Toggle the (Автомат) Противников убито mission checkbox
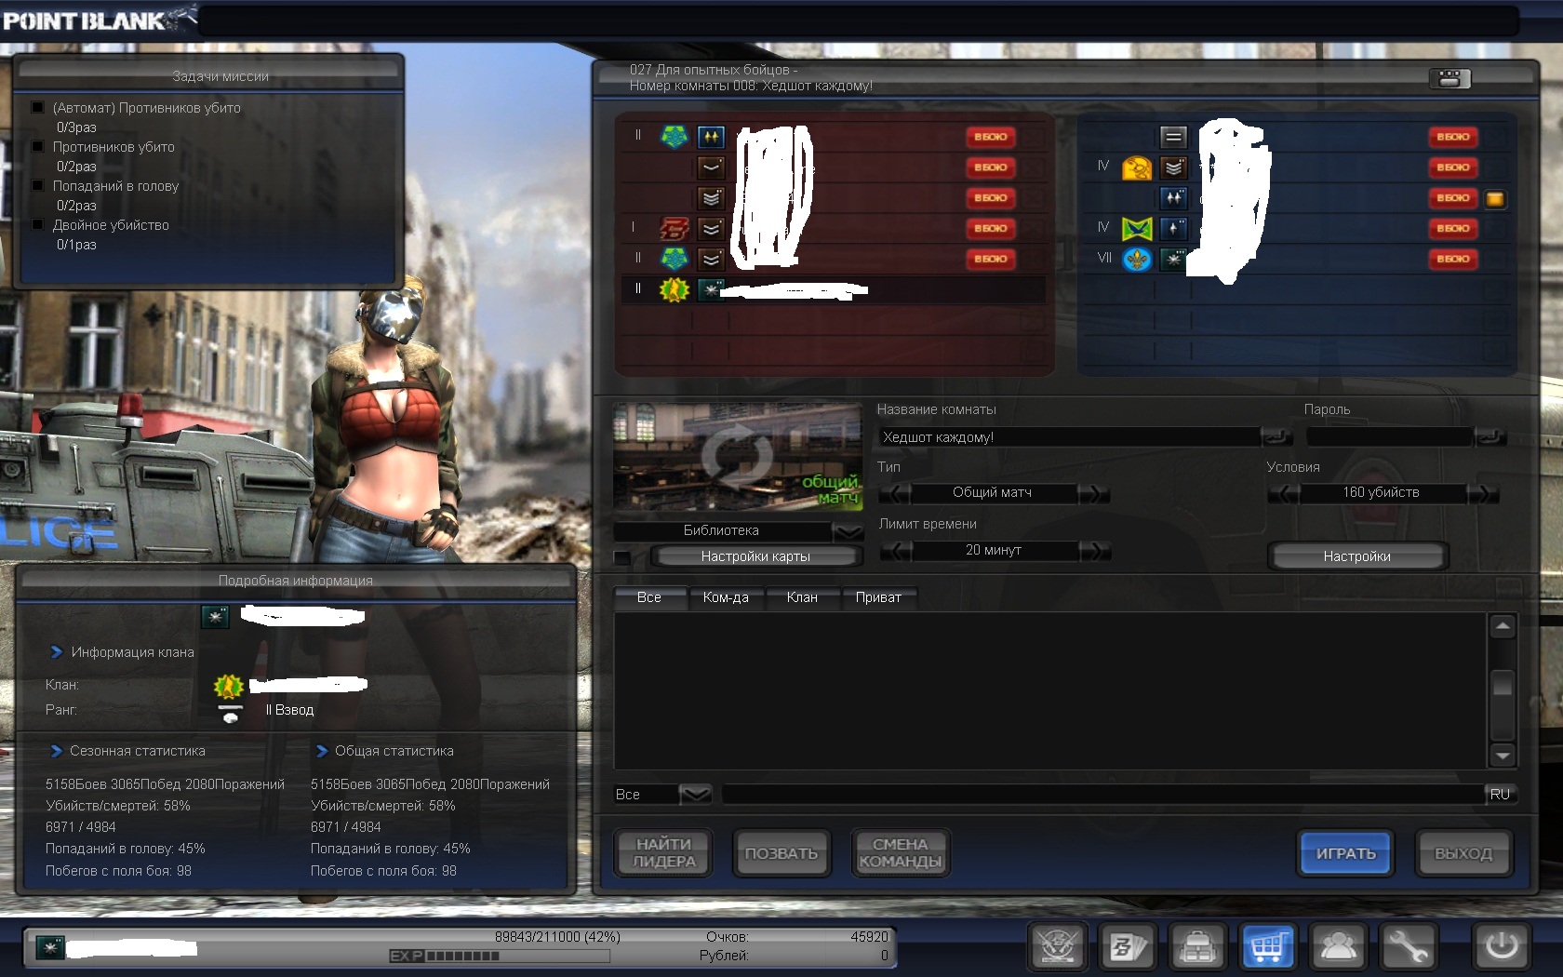 click(x=38, y=107)
